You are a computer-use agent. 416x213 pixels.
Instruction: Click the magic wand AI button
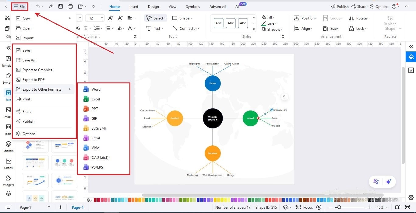coord(376,182)
